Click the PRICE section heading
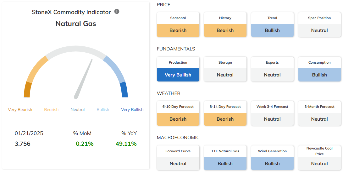Screen dimensions: 343x173 click(163, 5)
